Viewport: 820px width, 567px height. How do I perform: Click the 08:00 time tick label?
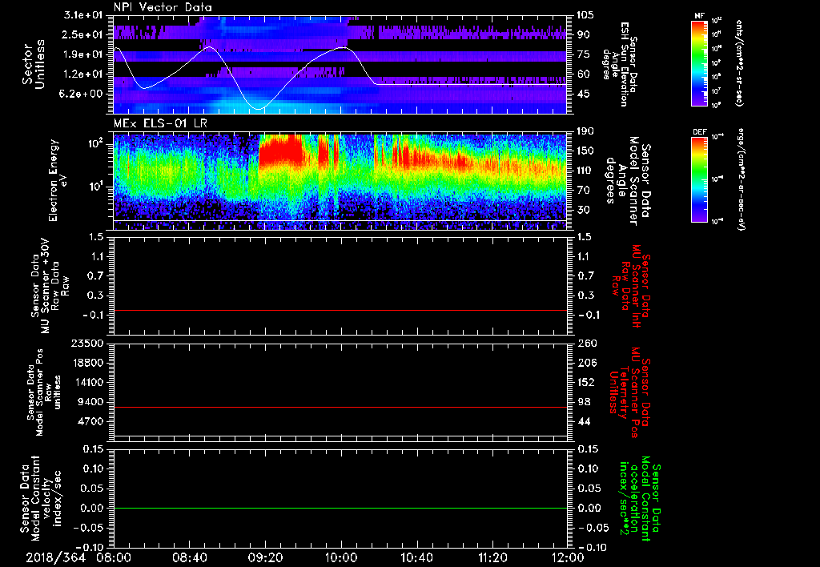[x=114, y=557]
